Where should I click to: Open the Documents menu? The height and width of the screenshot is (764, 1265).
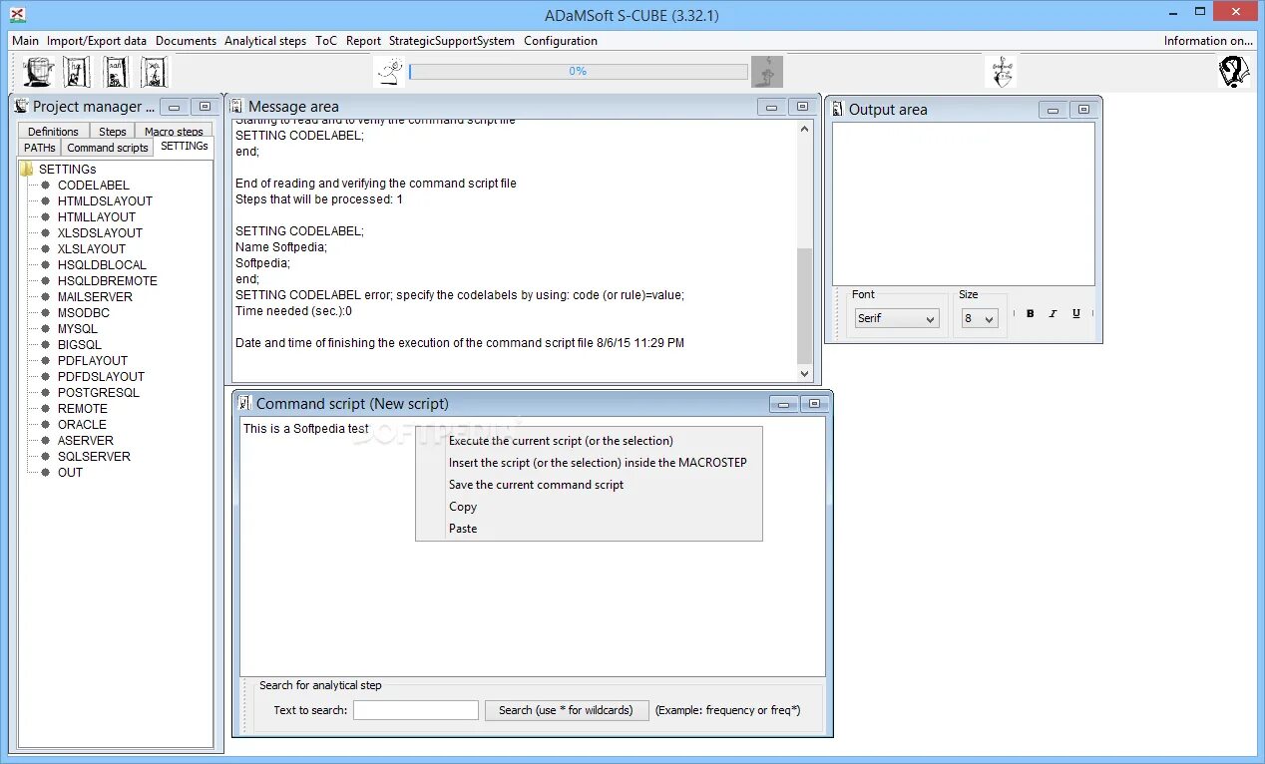click(187, 41)
